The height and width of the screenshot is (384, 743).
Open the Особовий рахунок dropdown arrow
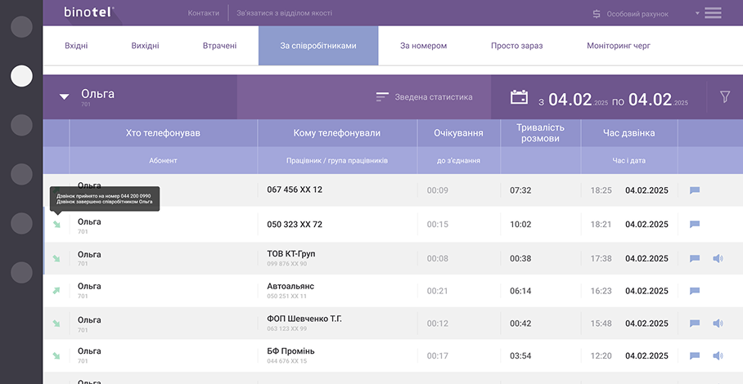(697, 13)
